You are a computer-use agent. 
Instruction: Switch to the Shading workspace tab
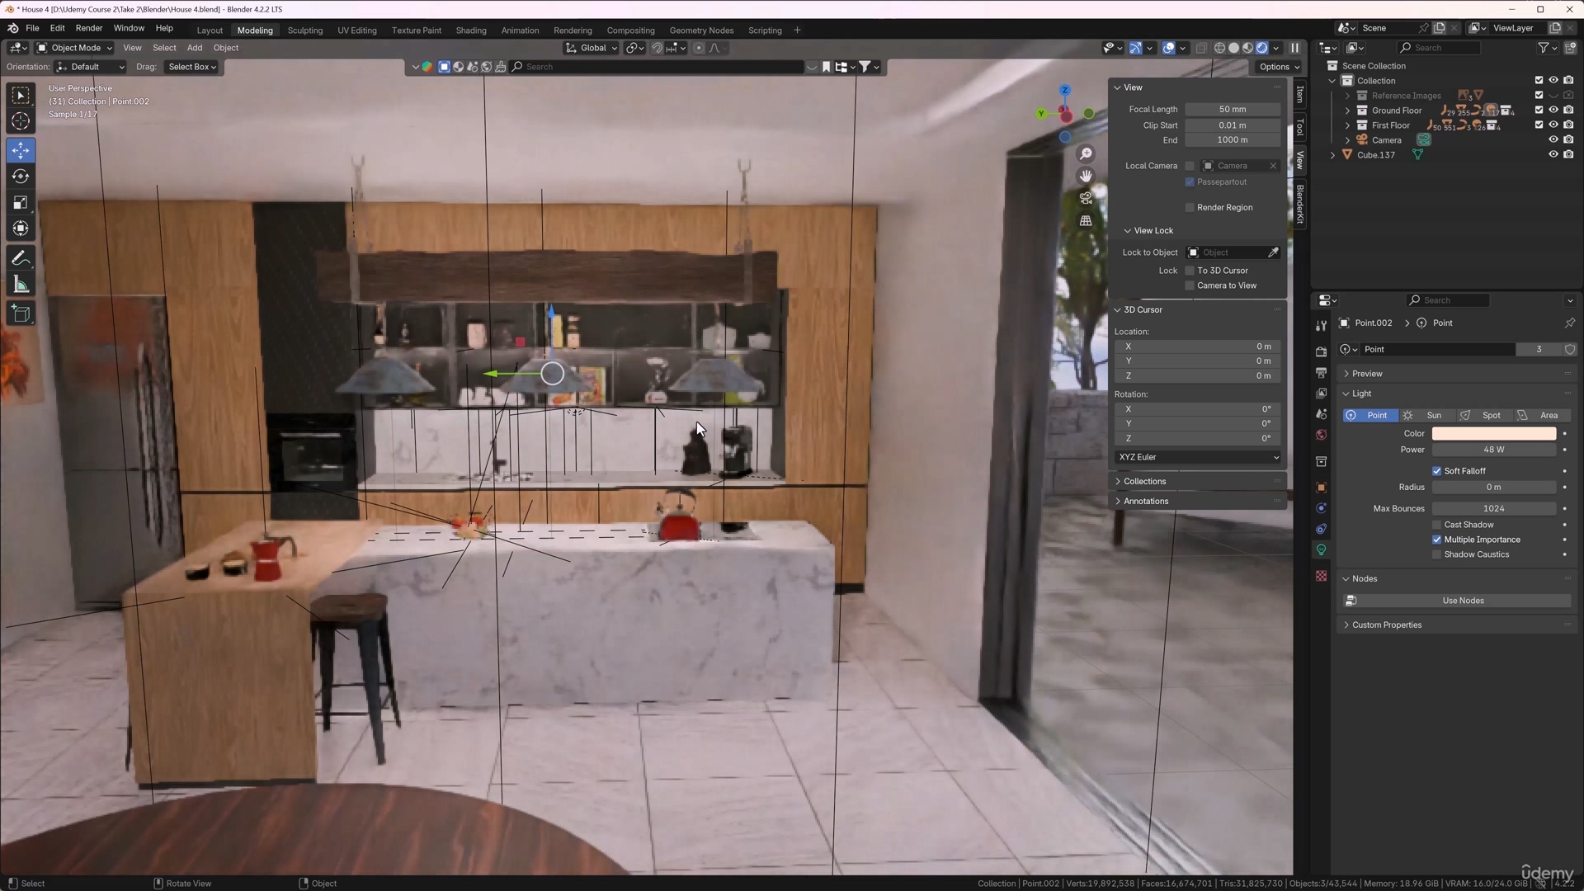[x=470, y=31]
